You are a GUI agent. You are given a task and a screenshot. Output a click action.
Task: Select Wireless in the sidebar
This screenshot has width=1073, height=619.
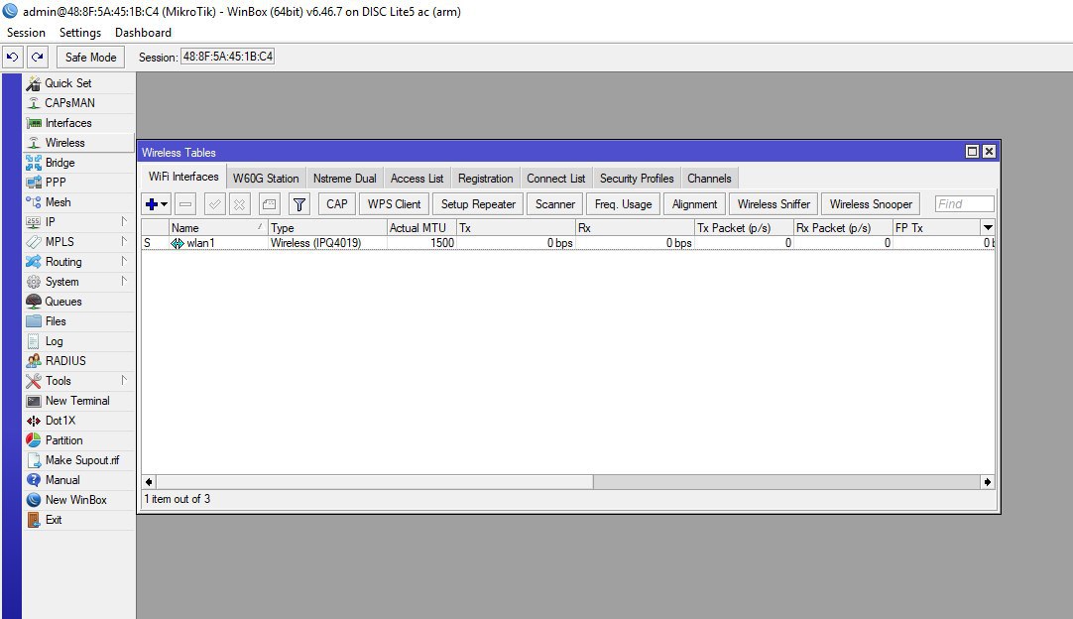click(x=78, y=143)
